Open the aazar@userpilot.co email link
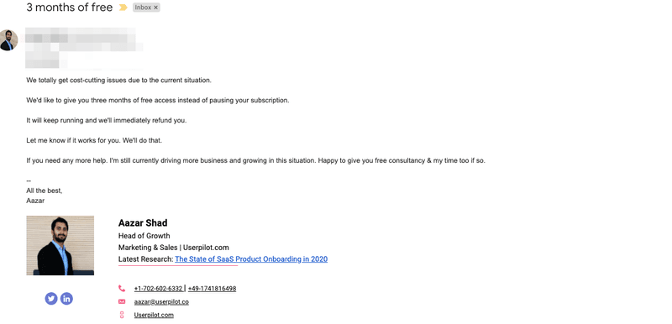672x324 pixels. [161, 301]
